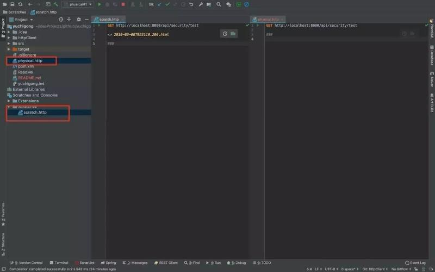Open Settings via the wrench icon
Image resolution: width=435 pixels, height=272 pixels.
coord(201,4)
